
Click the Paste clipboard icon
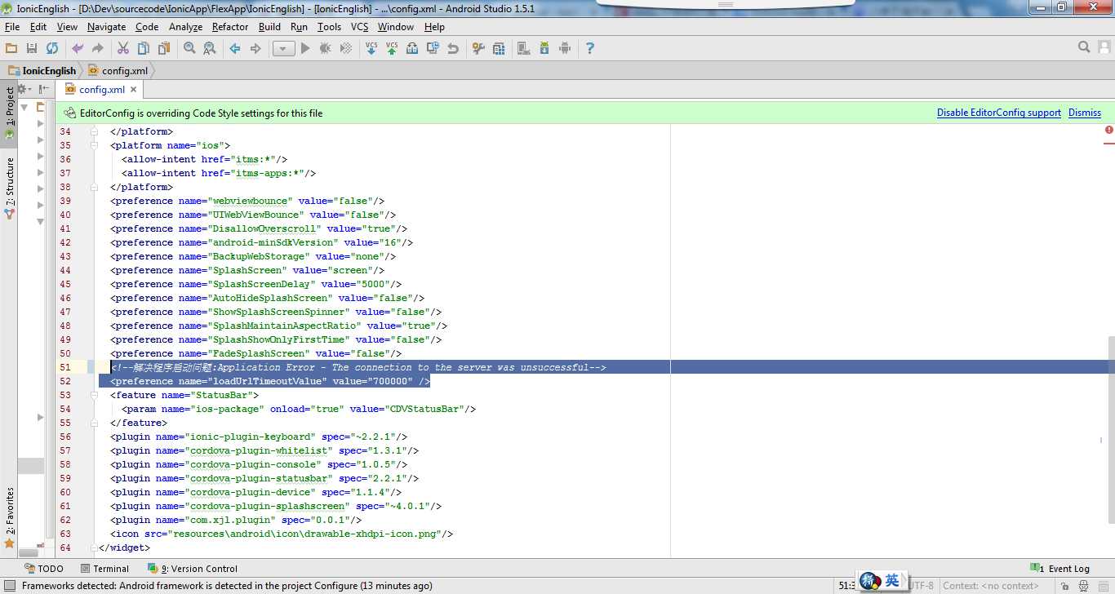coord(164,49)
